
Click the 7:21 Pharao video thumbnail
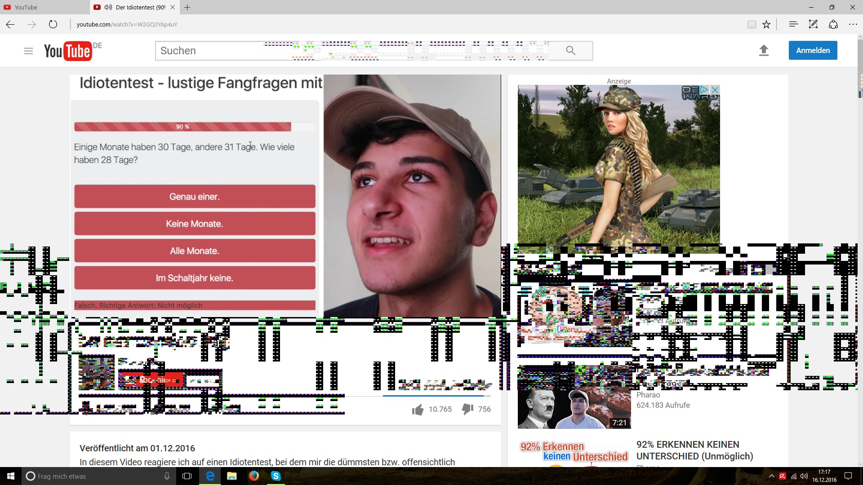click(x=574, y=408)
